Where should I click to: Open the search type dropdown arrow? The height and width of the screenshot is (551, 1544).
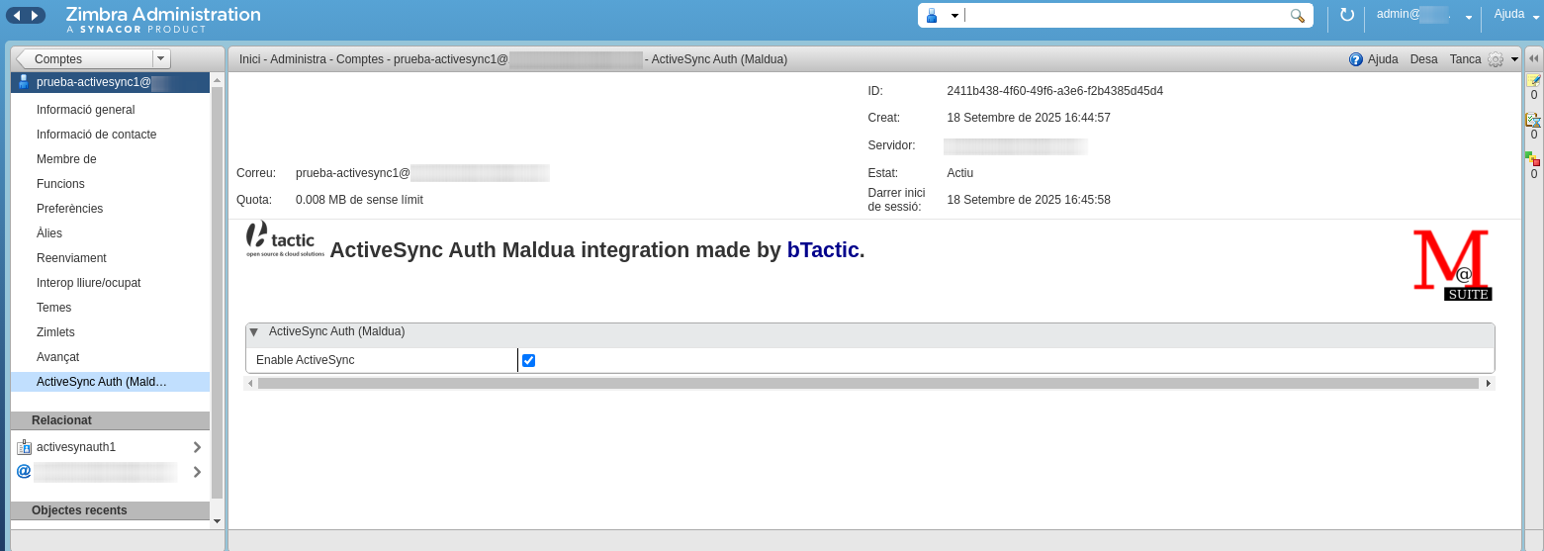(x=954, y=16)
